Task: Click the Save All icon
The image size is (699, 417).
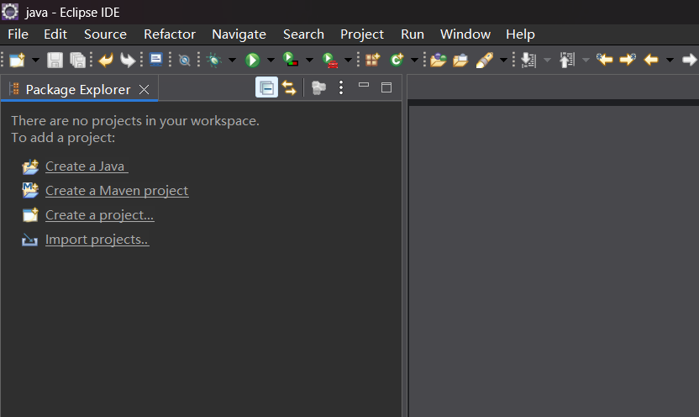Action: click(77, 60)
